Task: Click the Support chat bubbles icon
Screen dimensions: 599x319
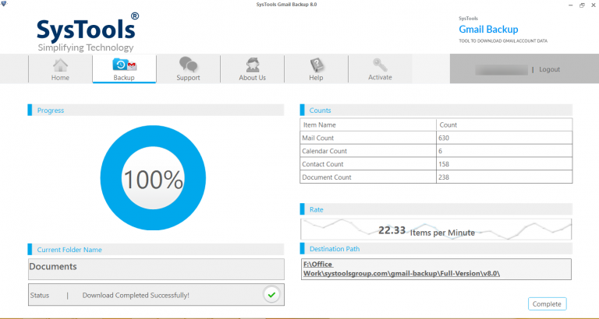Action: pos(188,65)
